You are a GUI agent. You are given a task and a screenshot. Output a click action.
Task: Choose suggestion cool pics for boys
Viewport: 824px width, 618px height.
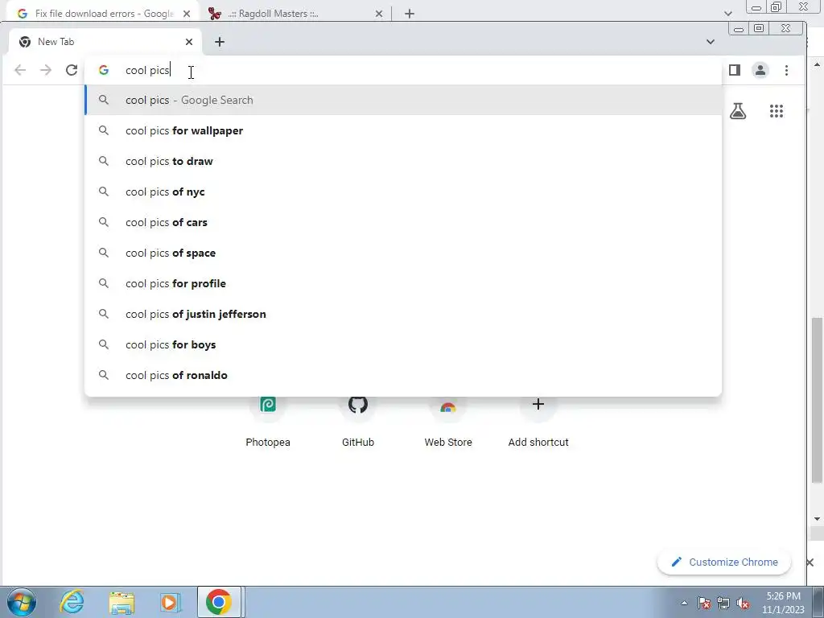(x=403, y=344)
